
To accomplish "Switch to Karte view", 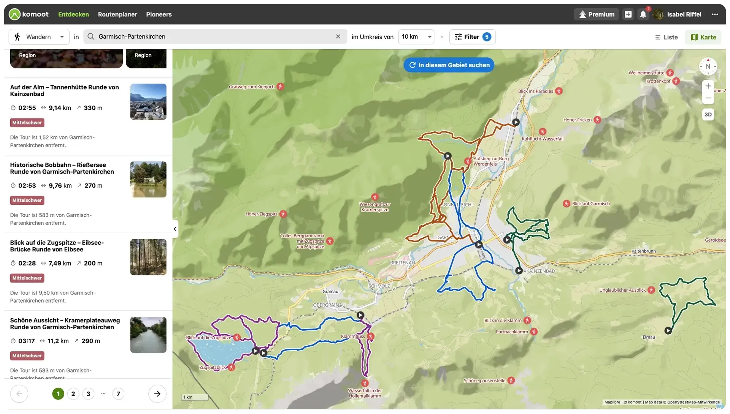I will click(x=703, y=37).
